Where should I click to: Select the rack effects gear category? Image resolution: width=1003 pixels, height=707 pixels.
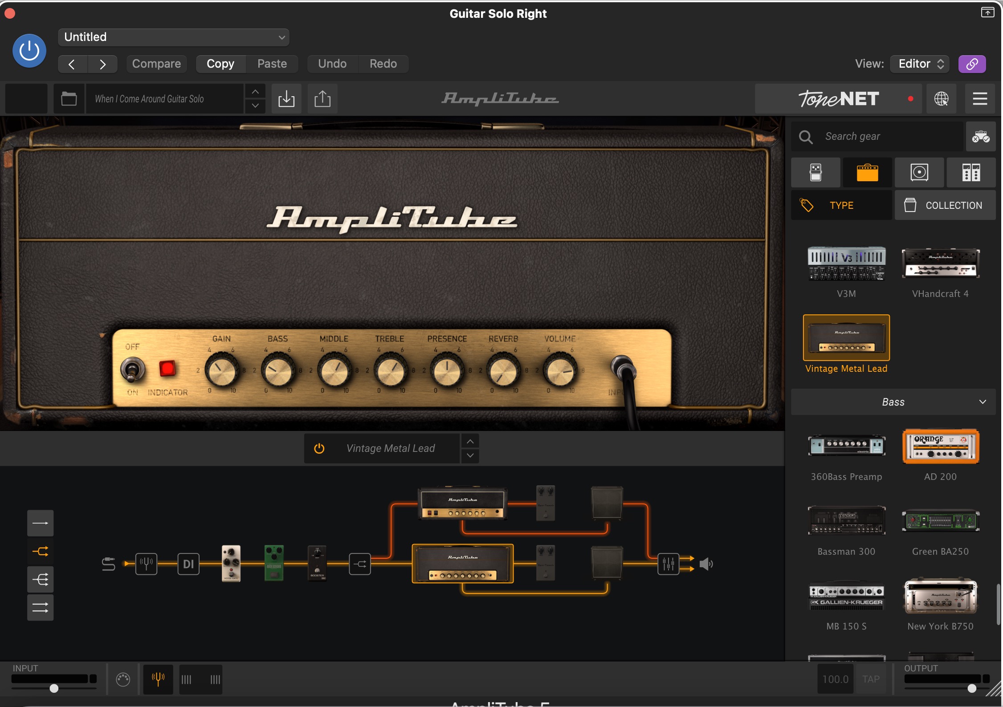[971, 172]
